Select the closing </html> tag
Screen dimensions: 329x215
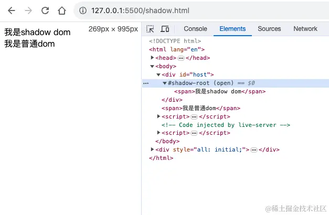coord(161,158)
